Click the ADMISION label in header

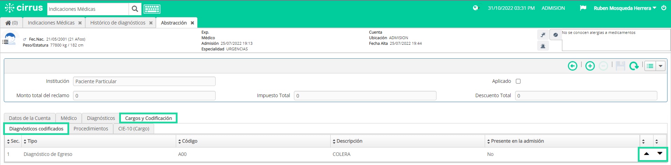pos(553,8)
